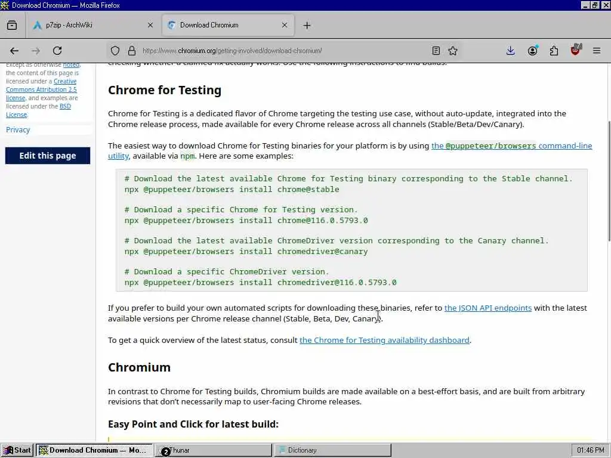The height and width of the screenshot is (458, 611).
Task: Open the @puppeteer/browsers command-line utility link
Action: coord(511,146)
